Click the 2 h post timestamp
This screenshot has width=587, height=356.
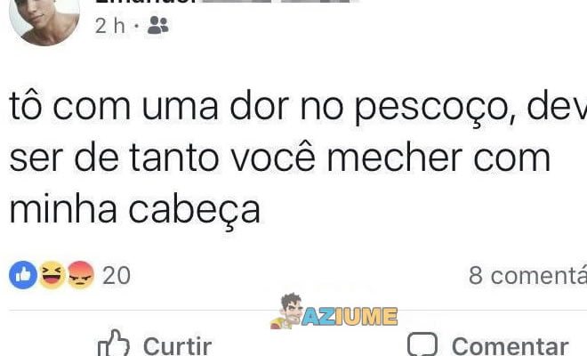pos(110,26)
